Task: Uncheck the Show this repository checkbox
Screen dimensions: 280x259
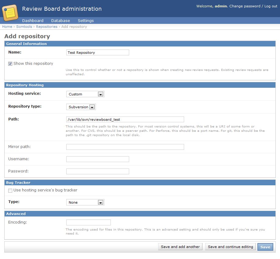Action: [10, 64]
